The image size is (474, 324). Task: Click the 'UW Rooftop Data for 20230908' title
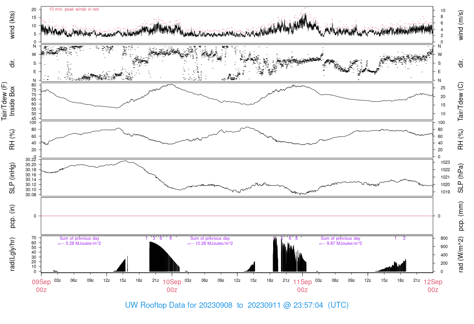click(x=179, y=305)
